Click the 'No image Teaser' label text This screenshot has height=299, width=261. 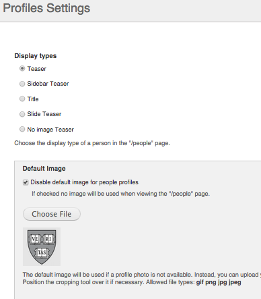pyautogui.click(x=50, y=130)
